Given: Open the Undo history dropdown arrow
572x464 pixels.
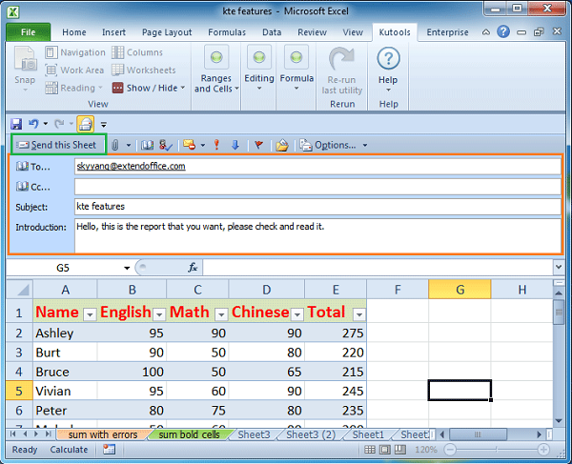Looking at the screenshot, I should [46, 124].
